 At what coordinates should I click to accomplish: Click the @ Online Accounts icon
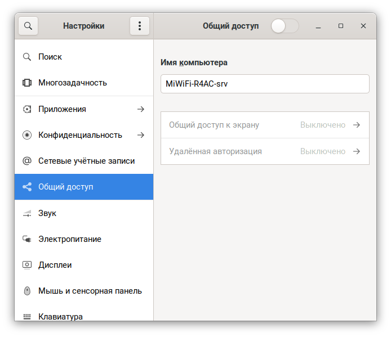click(x=26, y=161)
